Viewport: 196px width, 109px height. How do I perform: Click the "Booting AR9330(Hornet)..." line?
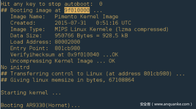pyautogui.click(x=40, y=105)
